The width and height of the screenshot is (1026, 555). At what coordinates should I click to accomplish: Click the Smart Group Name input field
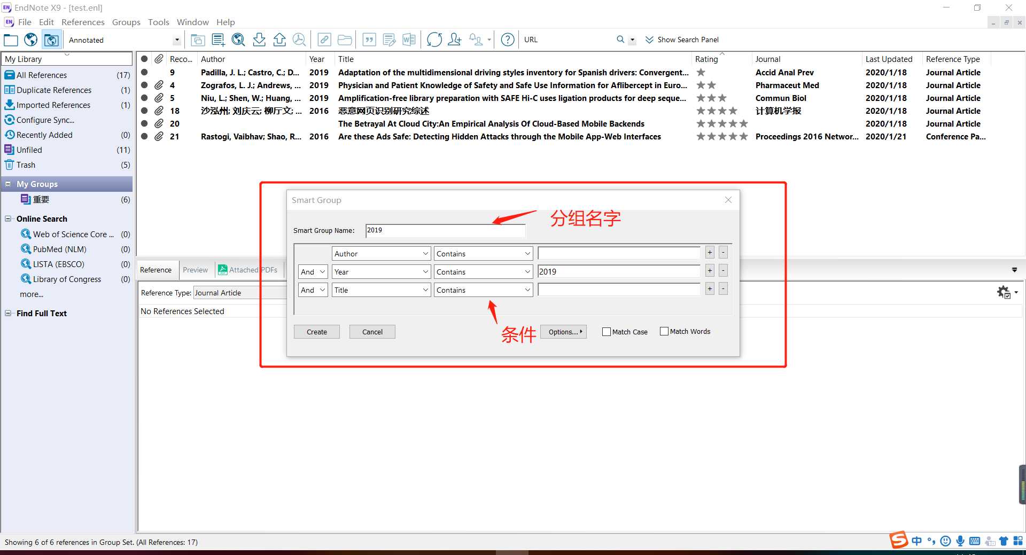tap(446, 230)
